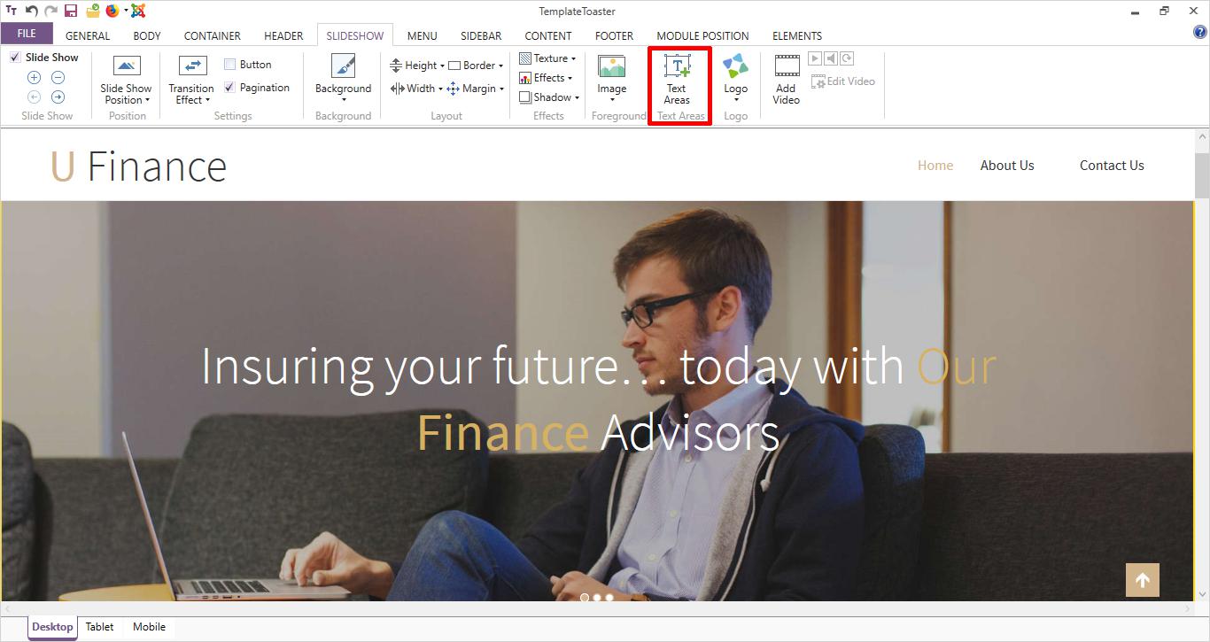Screen dimensions: 1210x642
Task: Click the Joomla icon in the title bar
Action: point(138,12)
